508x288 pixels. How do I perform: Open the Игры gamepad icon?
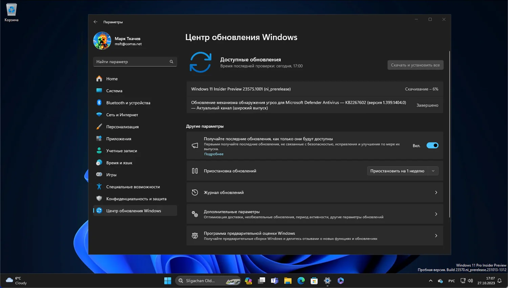[99, 174]
